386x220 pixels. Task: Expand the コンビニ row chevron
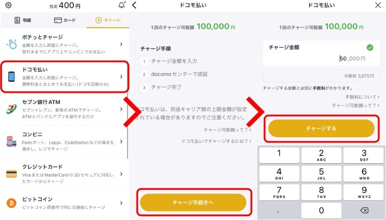point(121,142)
